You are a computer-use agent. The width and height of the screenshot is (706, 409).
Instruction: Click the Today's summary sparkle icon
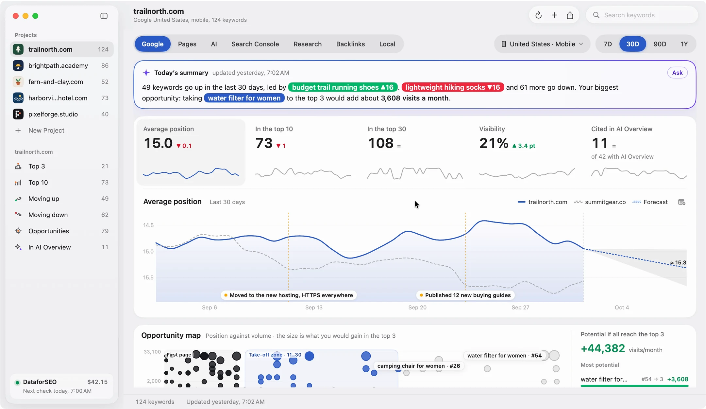tap(146, 73)
